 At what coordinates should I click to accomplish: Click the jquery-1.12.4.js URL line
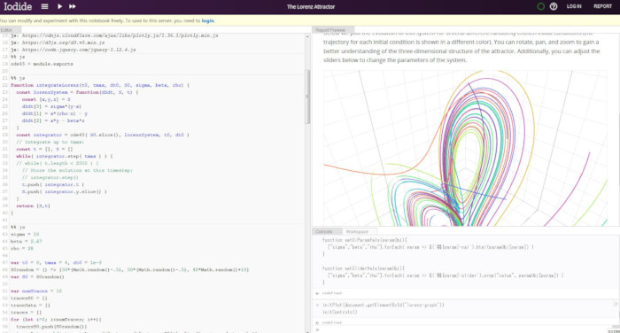point(74,50)
